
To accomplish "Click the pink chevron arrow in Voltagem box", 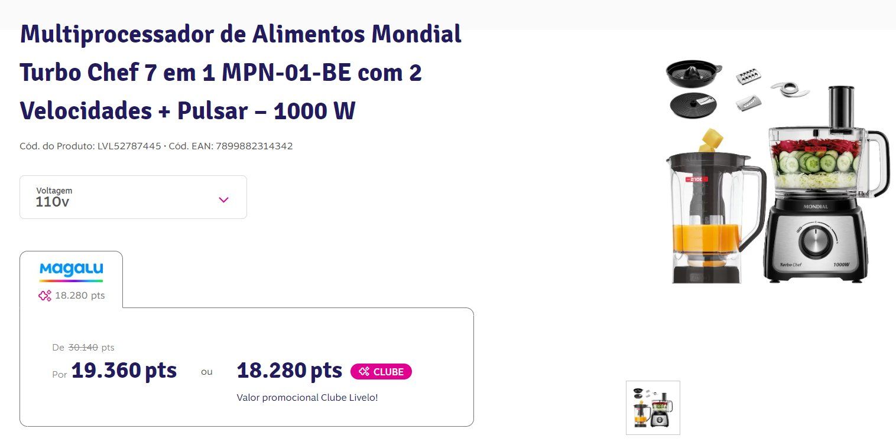I will click(223, 199).
